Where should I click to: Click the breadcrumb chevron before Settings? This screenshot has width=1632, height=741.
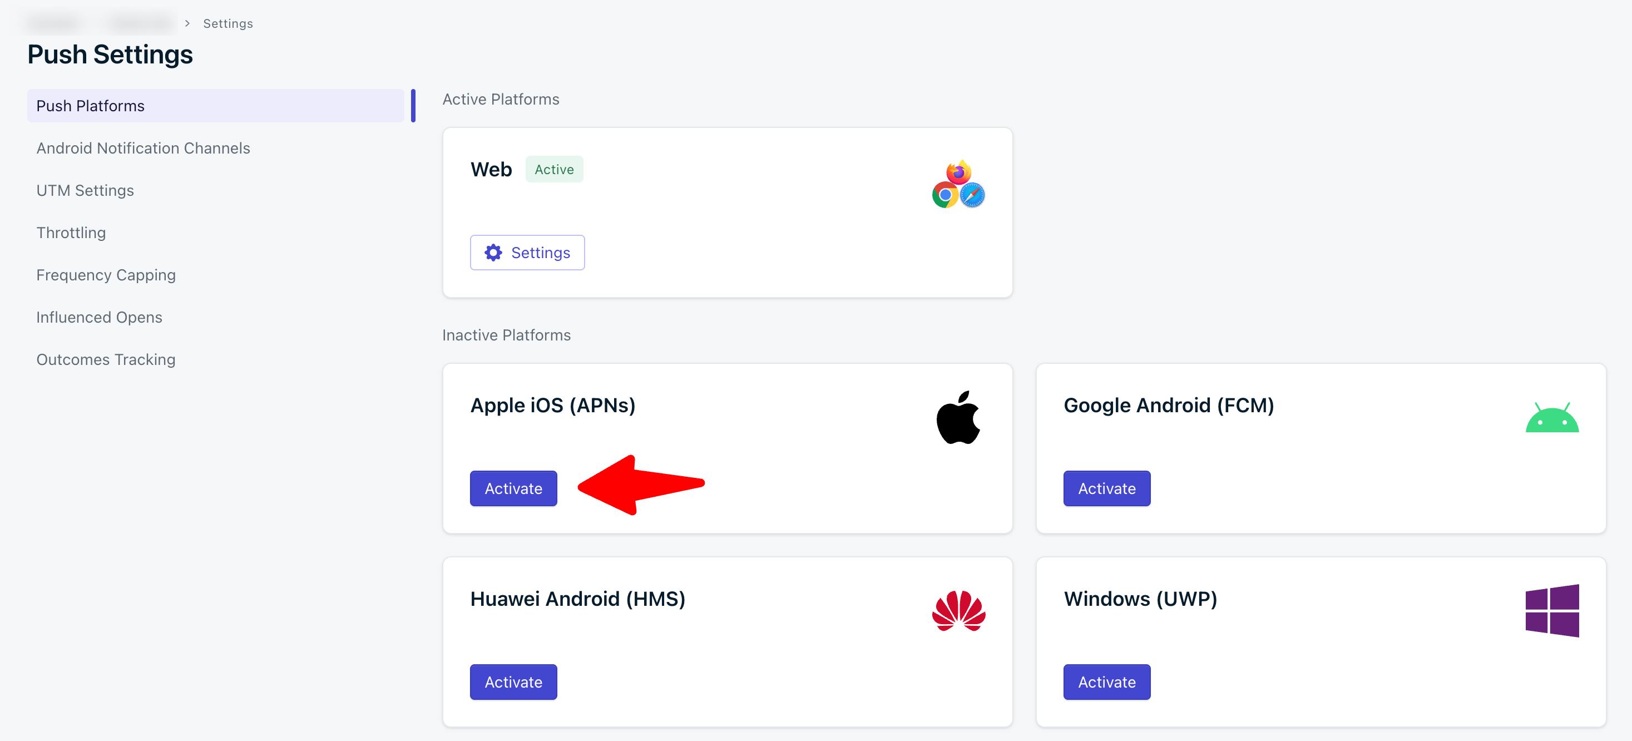click(x=187, y=23)
